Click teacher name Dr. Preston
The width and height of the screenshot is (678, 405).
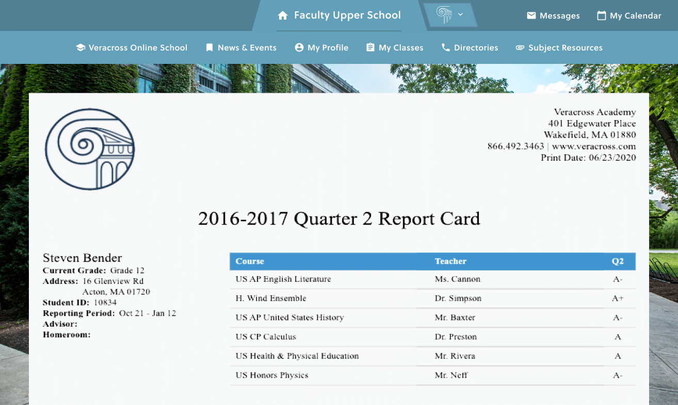click(x=456, y=336)
